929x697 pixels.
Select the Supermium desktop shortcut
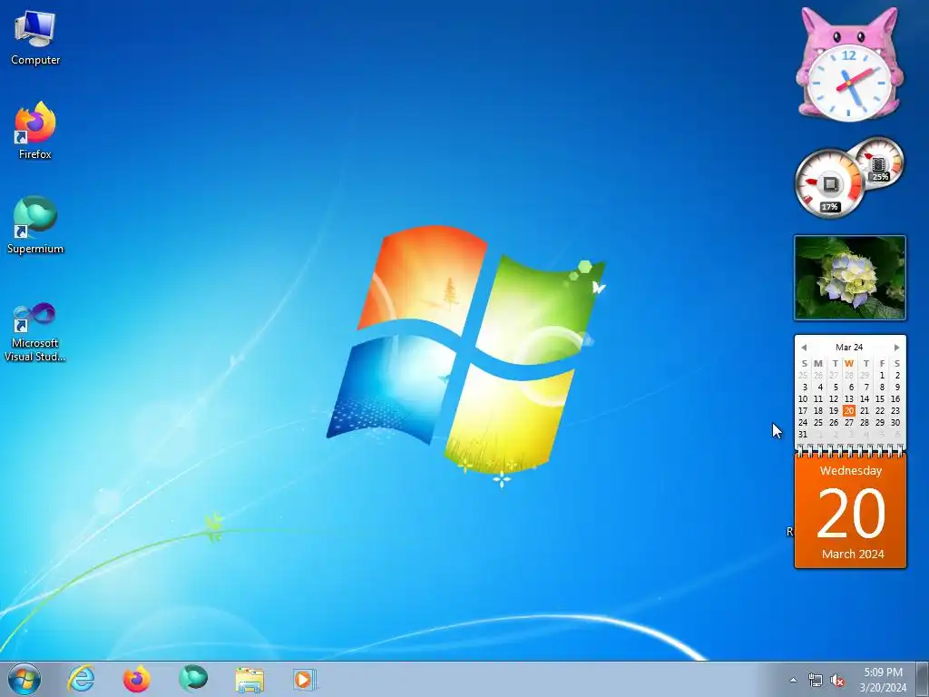(x=35, y=225)
